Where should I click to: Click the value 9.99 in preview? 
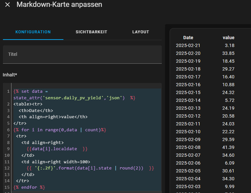pyautogui.click(x=230, y=186)
